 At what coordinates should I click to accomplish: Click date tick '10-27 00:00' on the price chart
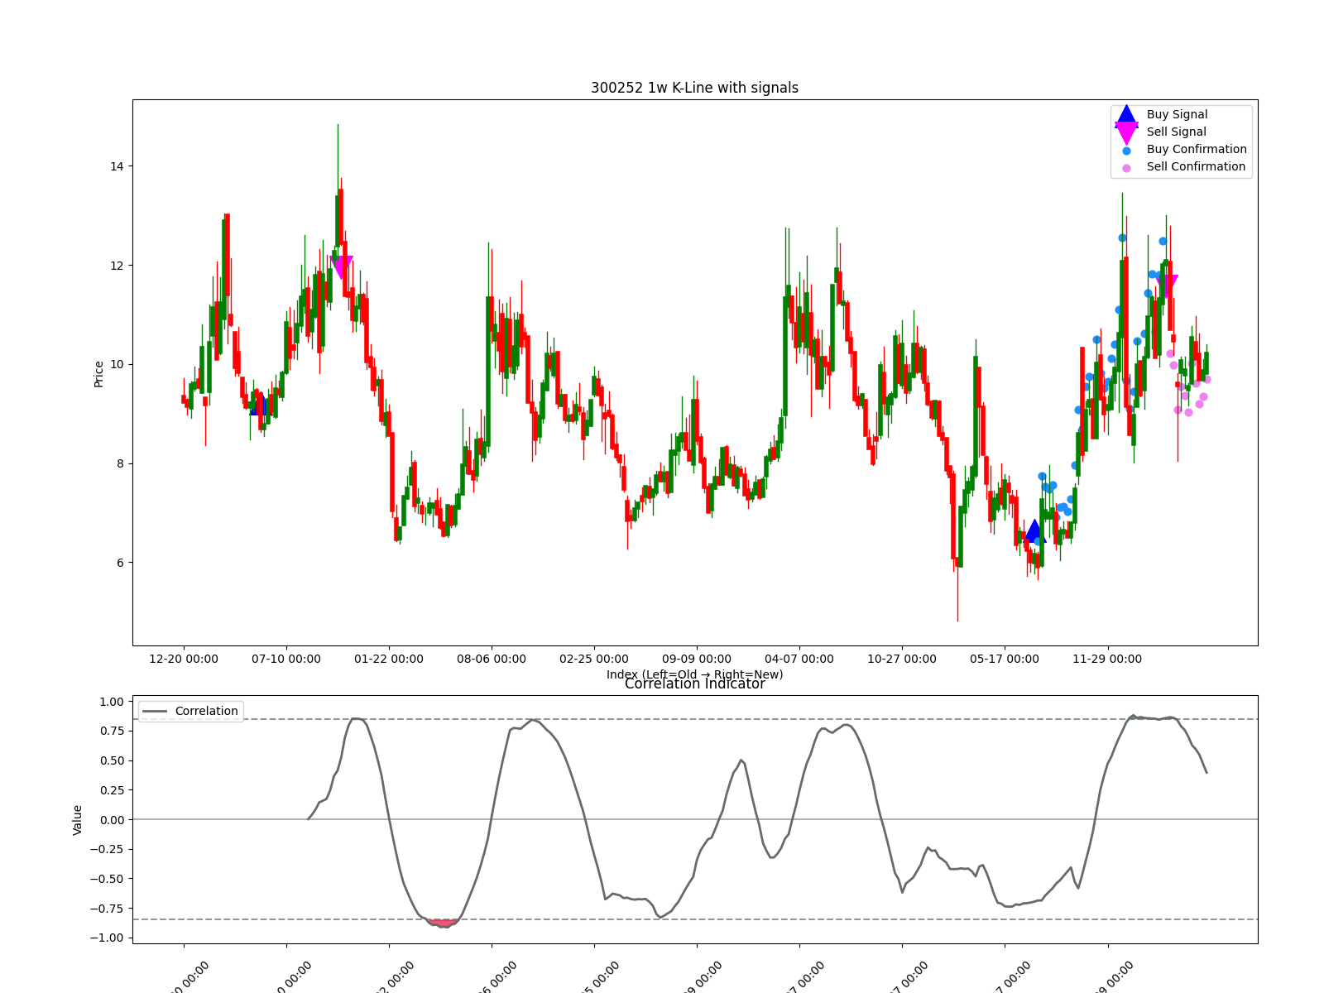coord(902,659)
